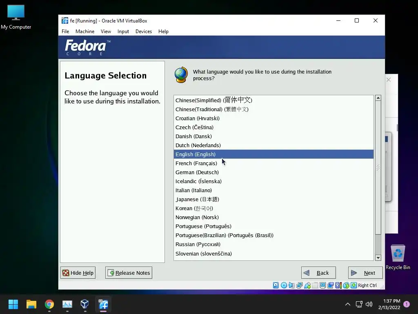Select Icelandic (Íslenska)

[x=273, y=181]
